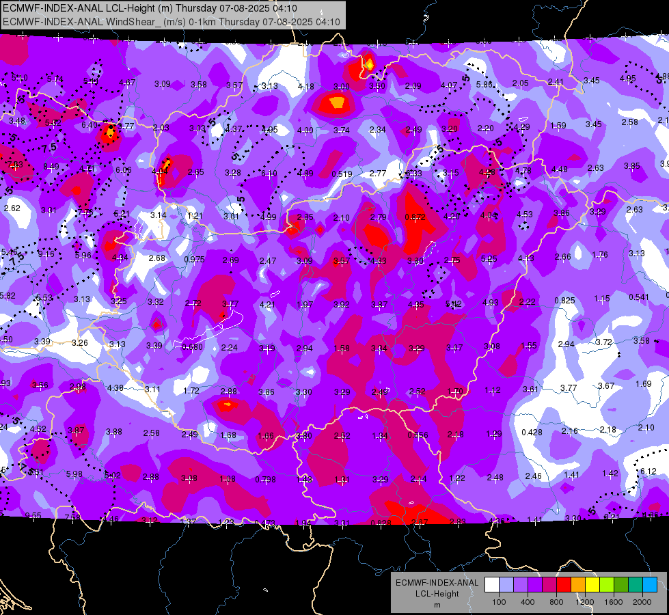Screen dimensions: 669x615
Task: Click the vivid violet legend swatch after 400
Action: click(x=534, y=585)
